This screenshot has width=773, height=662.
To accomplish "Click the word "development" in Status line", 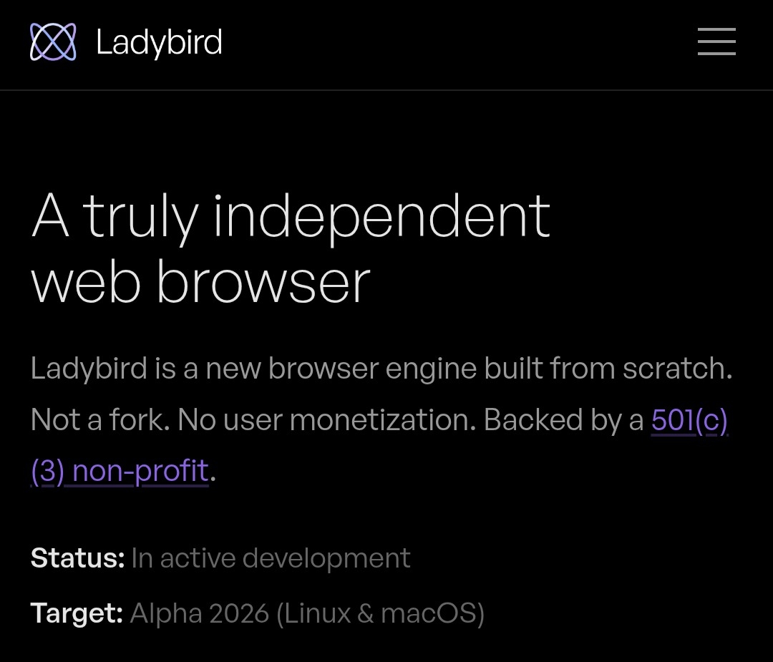I will pyautogui.click(x=326, y=559).
